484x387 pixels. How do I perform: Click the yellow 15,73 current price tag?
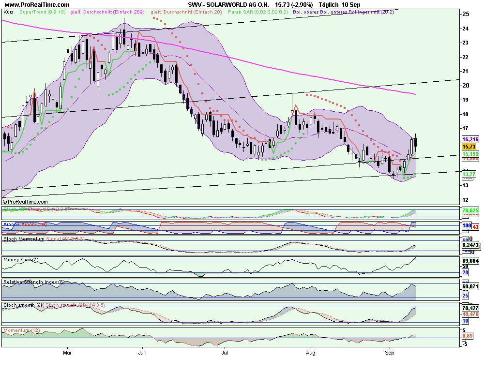(469, 147)
